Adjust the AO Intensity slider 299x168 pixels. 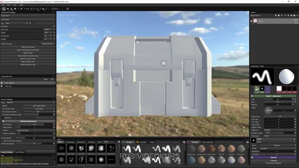click(34, 124)
